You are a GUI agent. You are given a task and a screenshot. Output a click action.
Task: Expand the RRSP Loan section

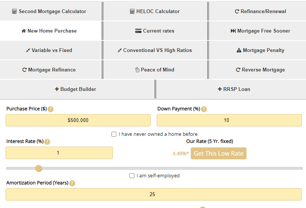(231, 89)
